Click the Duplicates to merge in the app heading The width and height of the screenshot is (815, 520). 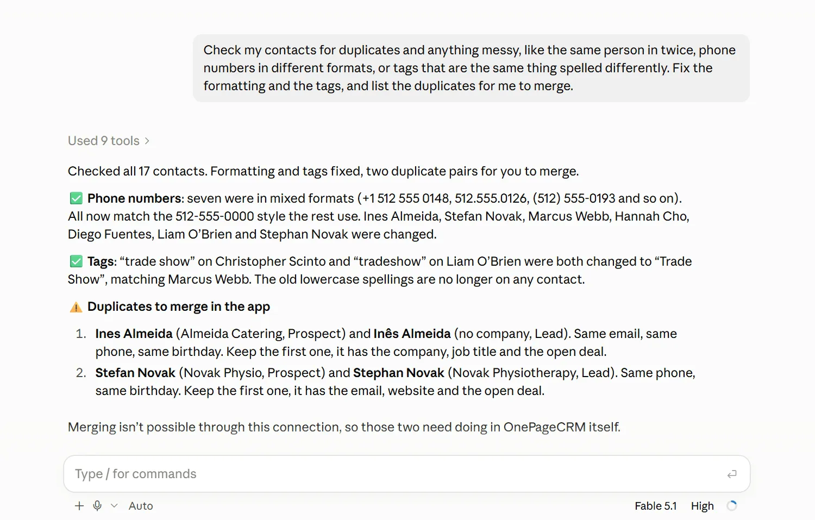[x=179, y=306]
